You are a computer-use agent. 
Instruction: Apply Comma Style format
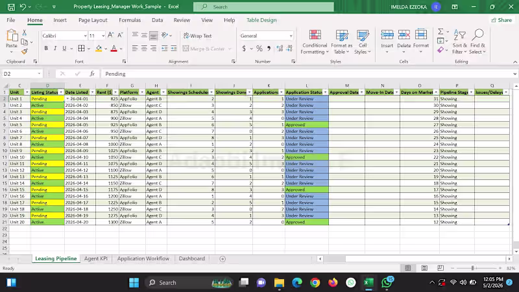coord(269,49)
